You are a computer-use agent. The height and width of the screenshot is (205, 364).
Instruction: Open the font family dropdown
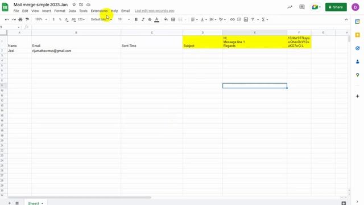pyautogui.click(x=101, y=19)
